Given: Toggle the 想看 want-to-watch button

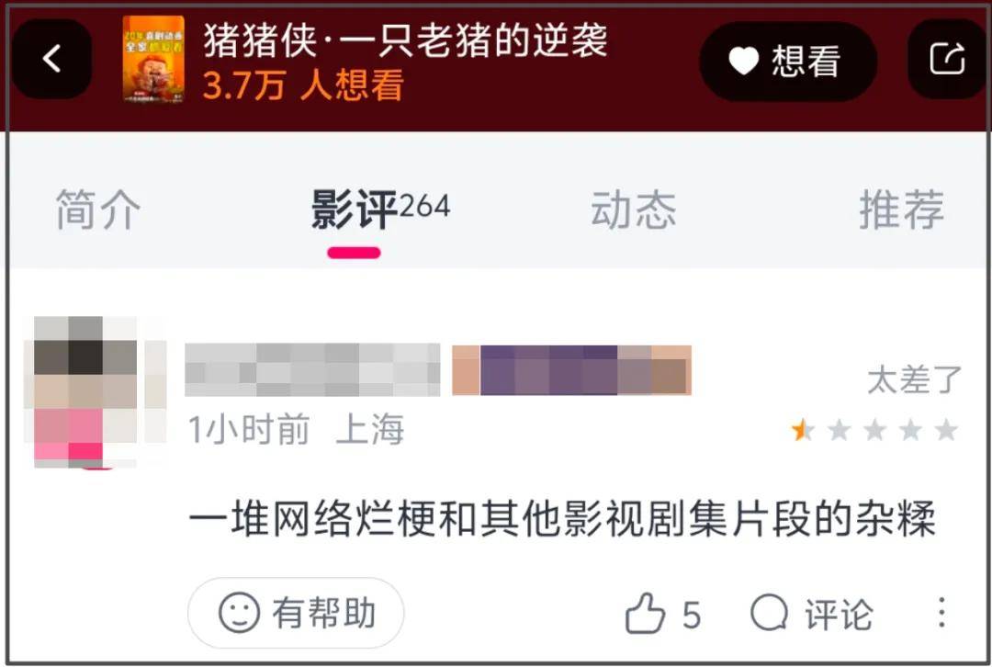Looking at the screenshot, I should click(788, 62).
